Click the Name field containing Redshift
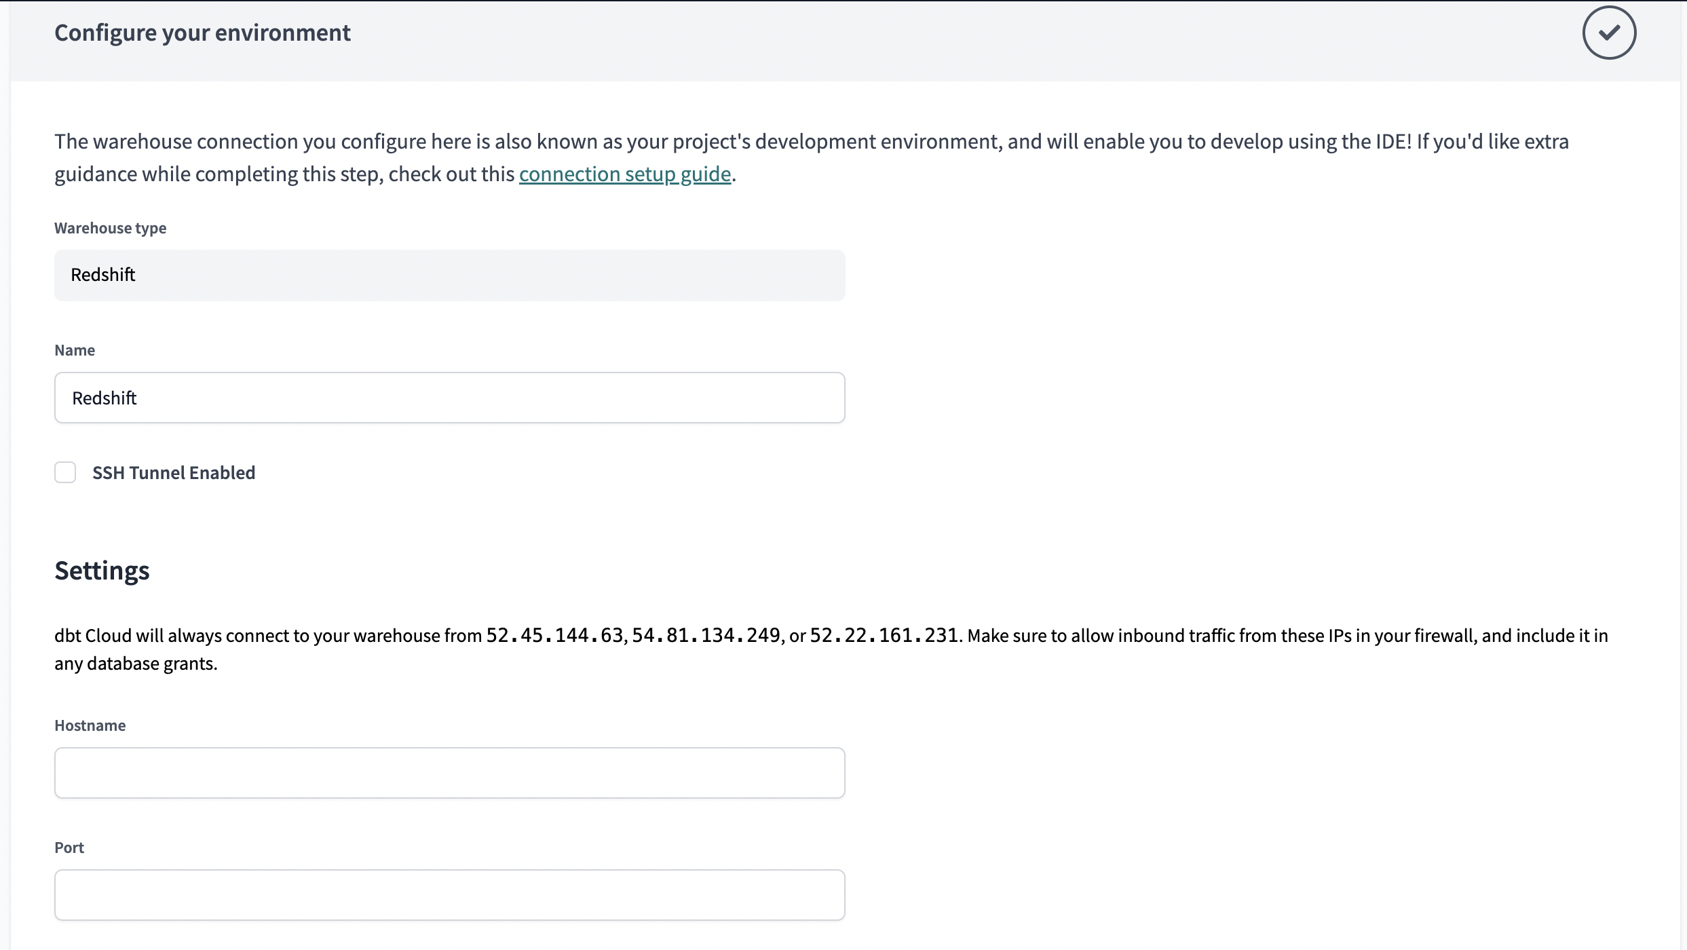Screen dimensions: 1687x950 point(449,398)
